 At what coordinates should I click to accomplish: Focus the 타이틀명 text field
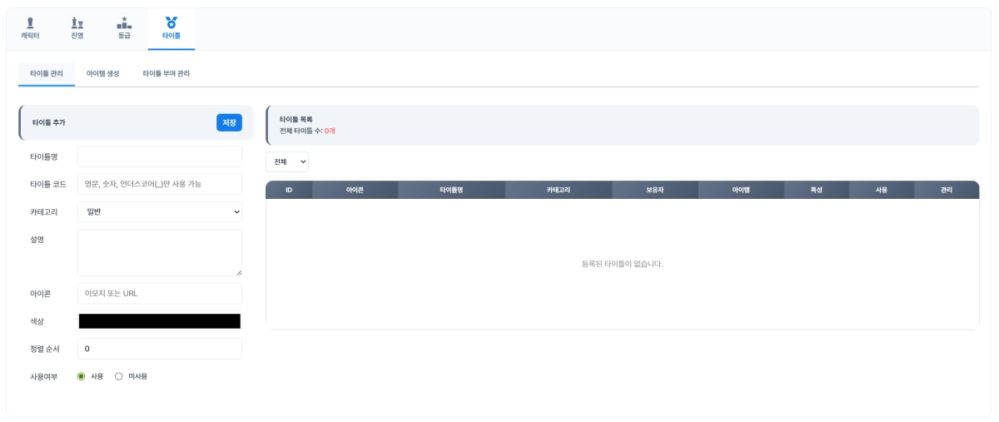pos(159,156)
